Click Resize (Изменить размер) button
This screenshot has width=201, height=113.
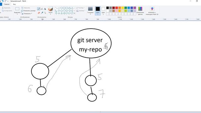[x=28, y=11]
